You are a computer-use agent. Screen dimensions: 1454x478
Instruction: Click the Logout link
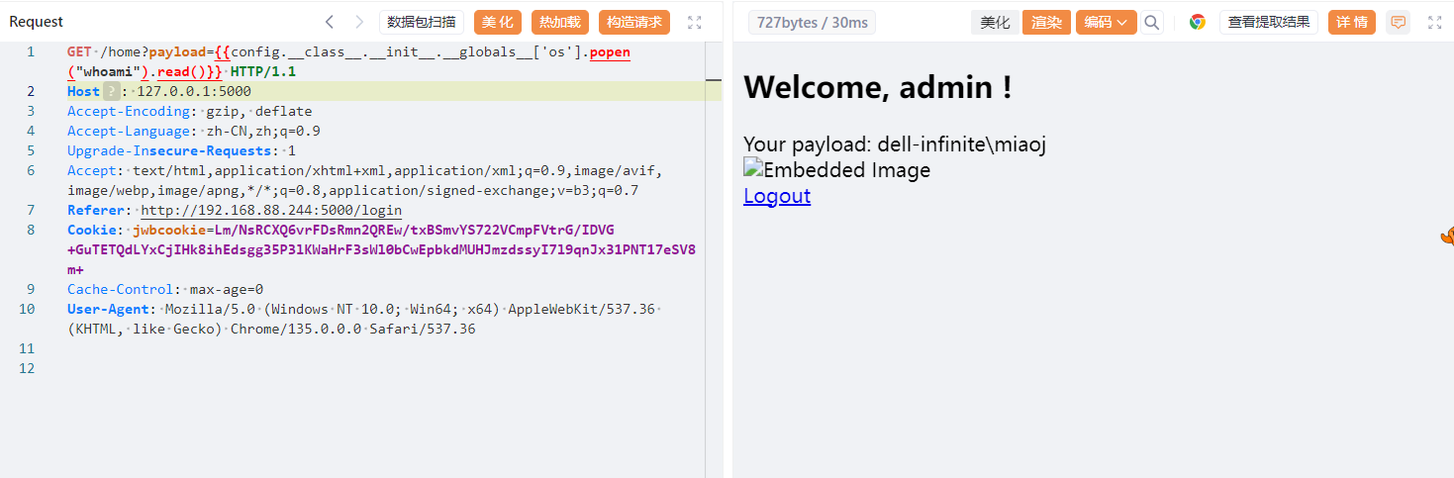click(777, 196)
